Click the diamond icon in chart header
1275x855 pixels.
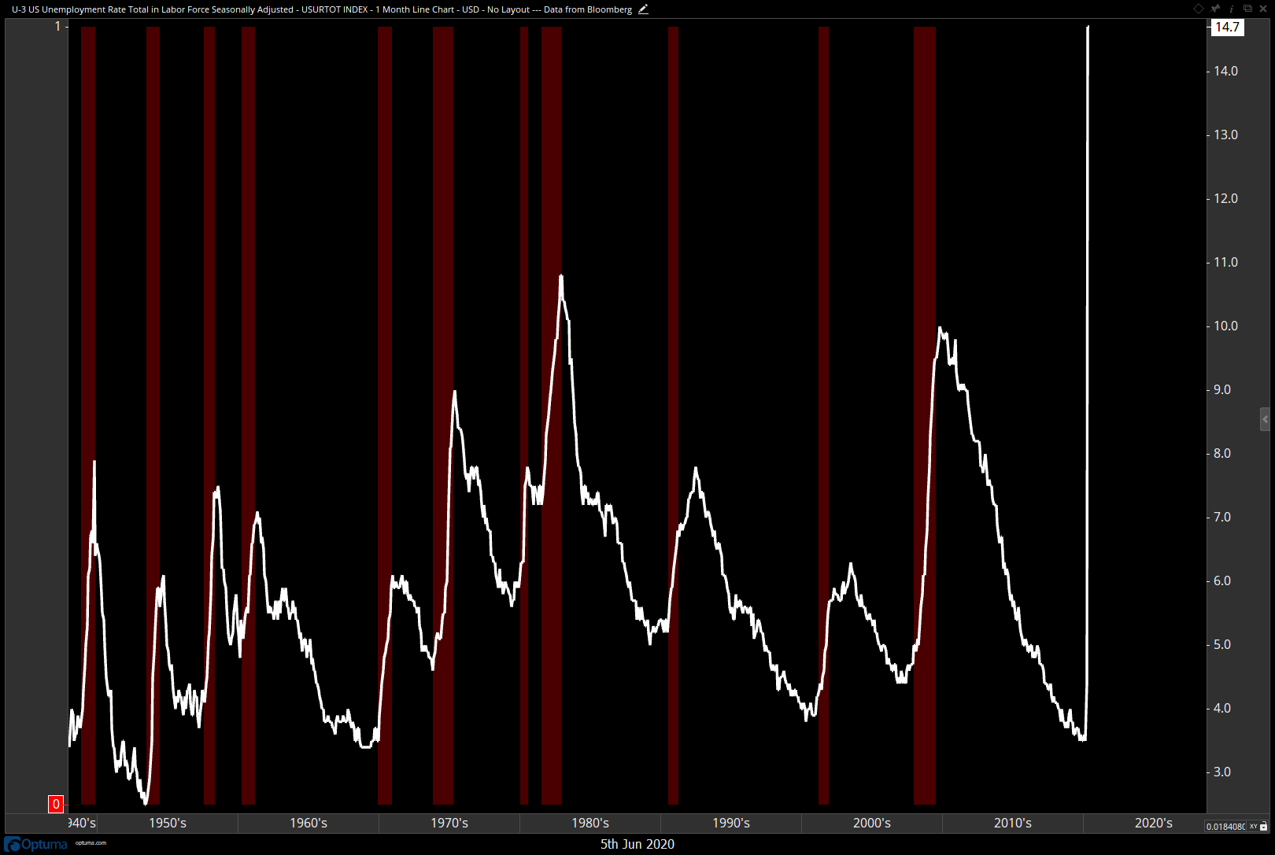coord(1199,9)
